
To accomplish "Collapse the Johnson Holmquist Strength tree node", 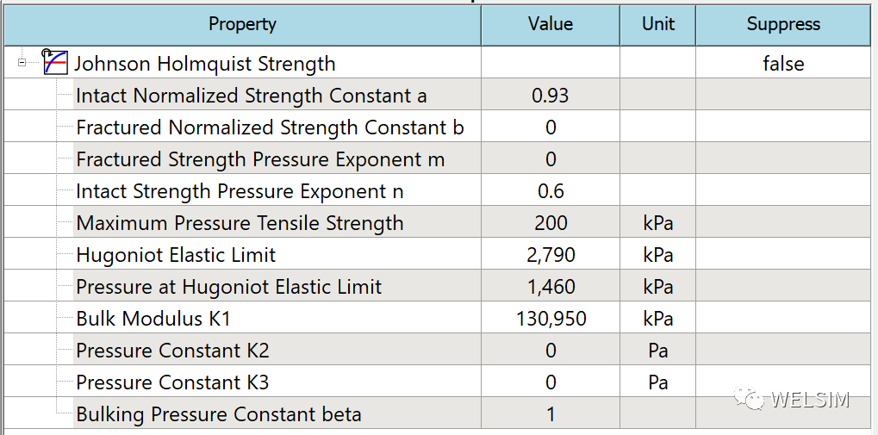I will pos(22,62).
